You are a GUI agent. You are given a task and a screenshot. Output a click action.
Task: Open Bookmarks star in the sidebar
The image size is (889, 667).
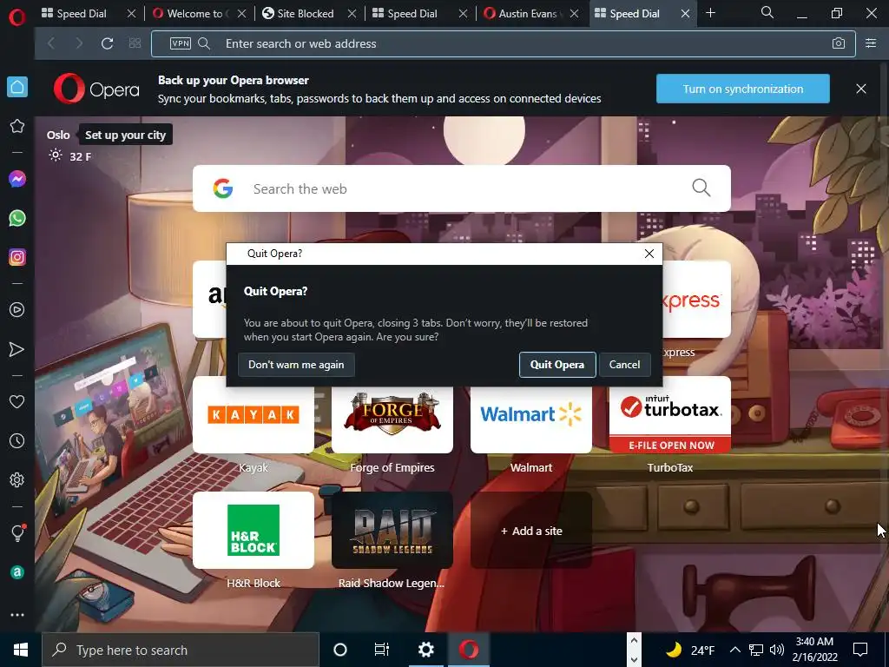coord(17,126)
